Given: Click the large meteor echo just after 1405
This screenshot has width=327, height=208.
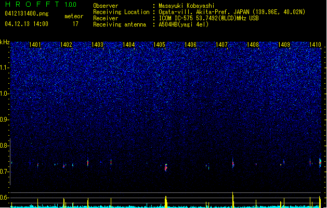Looking at the screenshot, I should pyautogui.click(x=166, y=167).
